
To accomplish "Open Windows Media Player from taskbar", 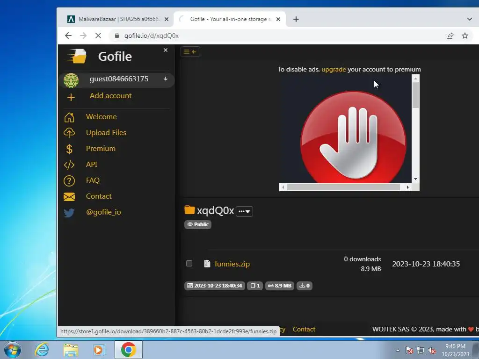I will click(99, 350).
